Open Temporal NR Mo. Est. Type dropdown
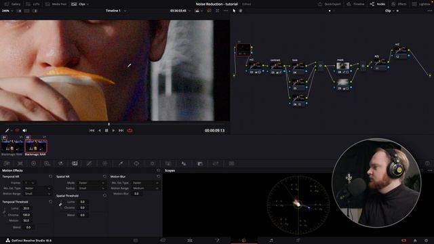The height and width of the screenshot is (244, 434). click(x=37, y=188)
